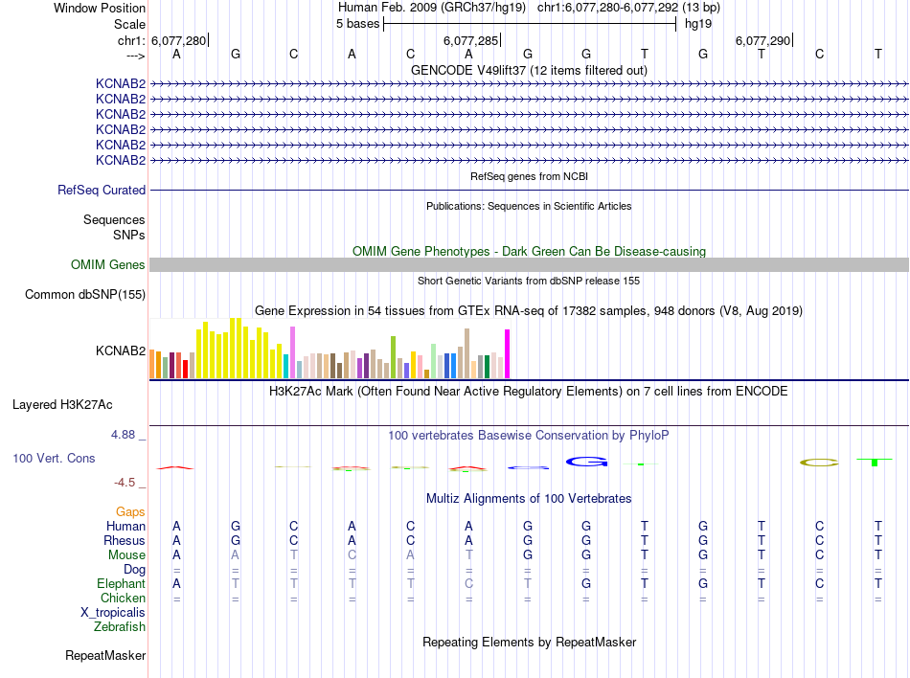Click the gray OMIM Genes track bar
The height and width of the screenshot is (678, 910).
(529, 264)
